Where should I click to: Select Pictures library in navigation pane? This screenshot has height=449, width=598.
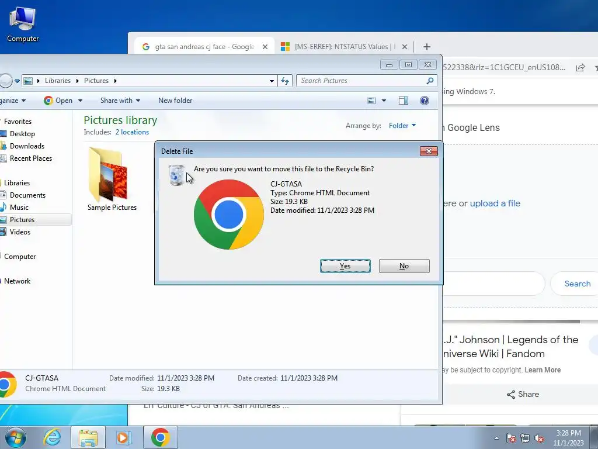22,220
